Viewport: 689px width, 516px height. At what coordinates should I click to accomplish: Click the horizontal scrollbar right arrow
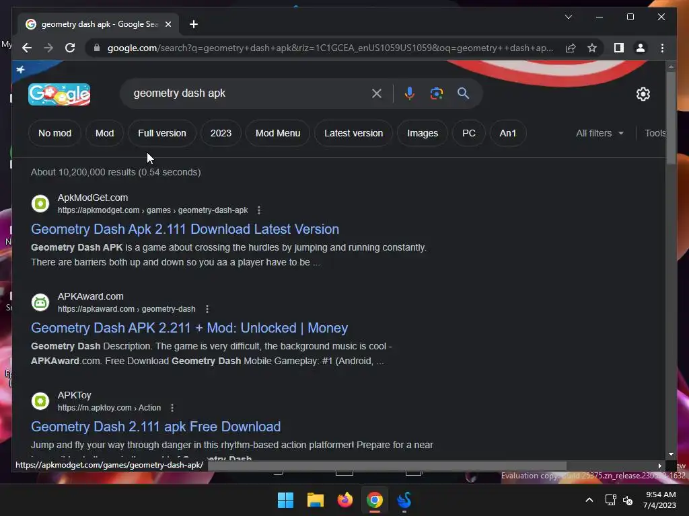pos(659,466)
